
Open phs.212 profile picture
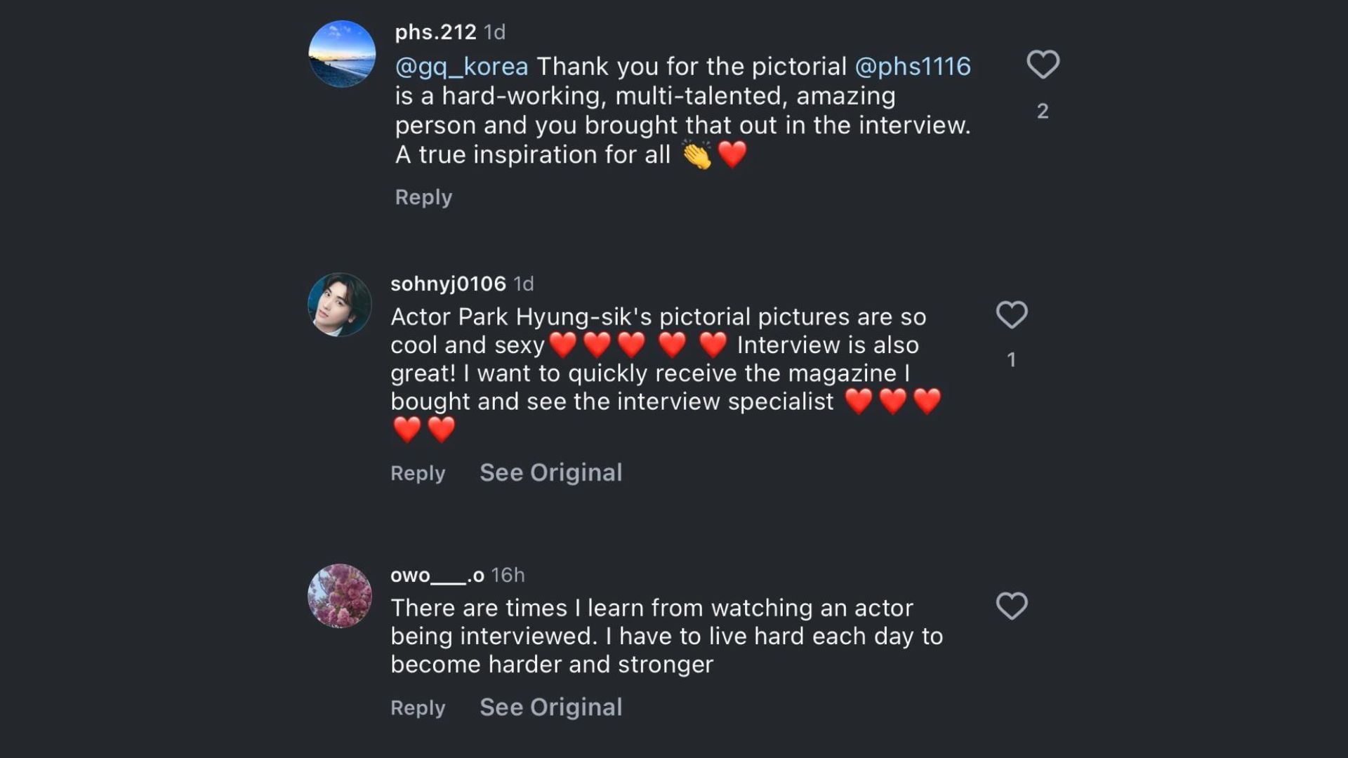(342, 54)
